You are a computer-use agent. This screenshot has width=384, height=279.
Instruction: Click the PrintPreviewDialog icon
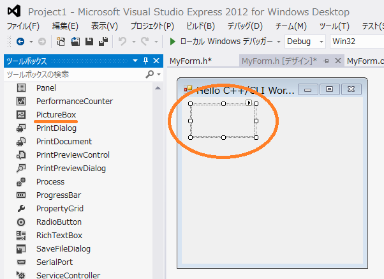21,168
